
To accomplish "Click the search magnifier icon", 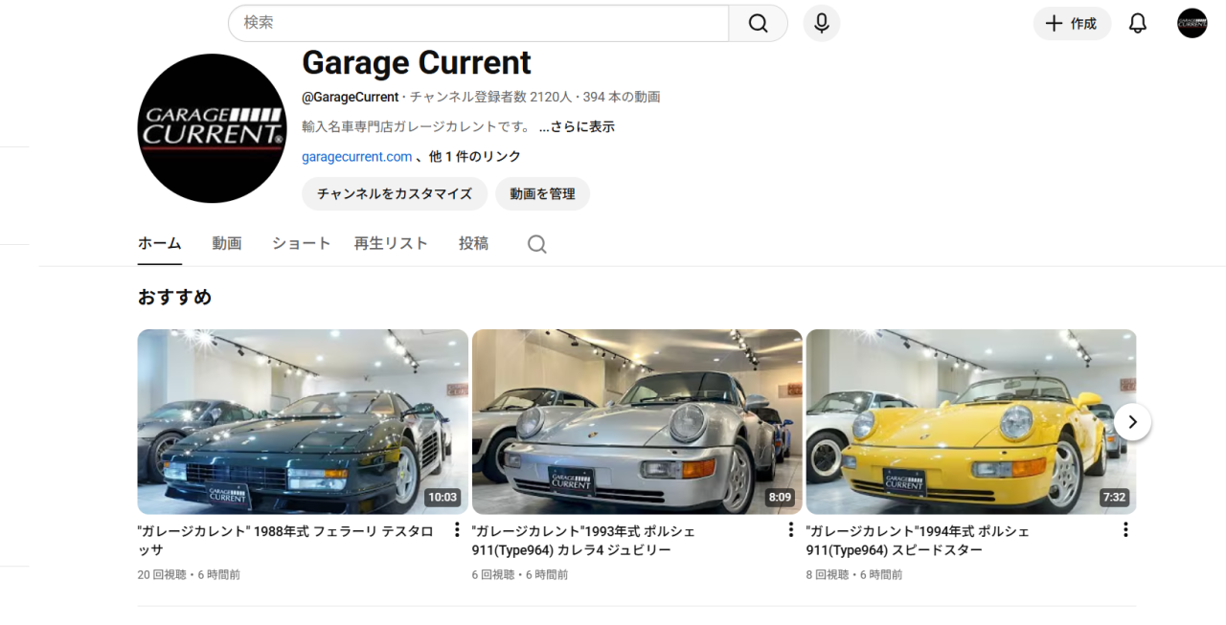I will [x=757, y=22].
